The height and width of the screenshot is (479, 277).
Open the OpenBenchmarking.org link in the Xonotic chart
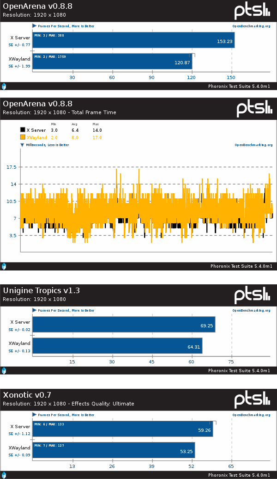pyautogui.click(x=251, y=415)
